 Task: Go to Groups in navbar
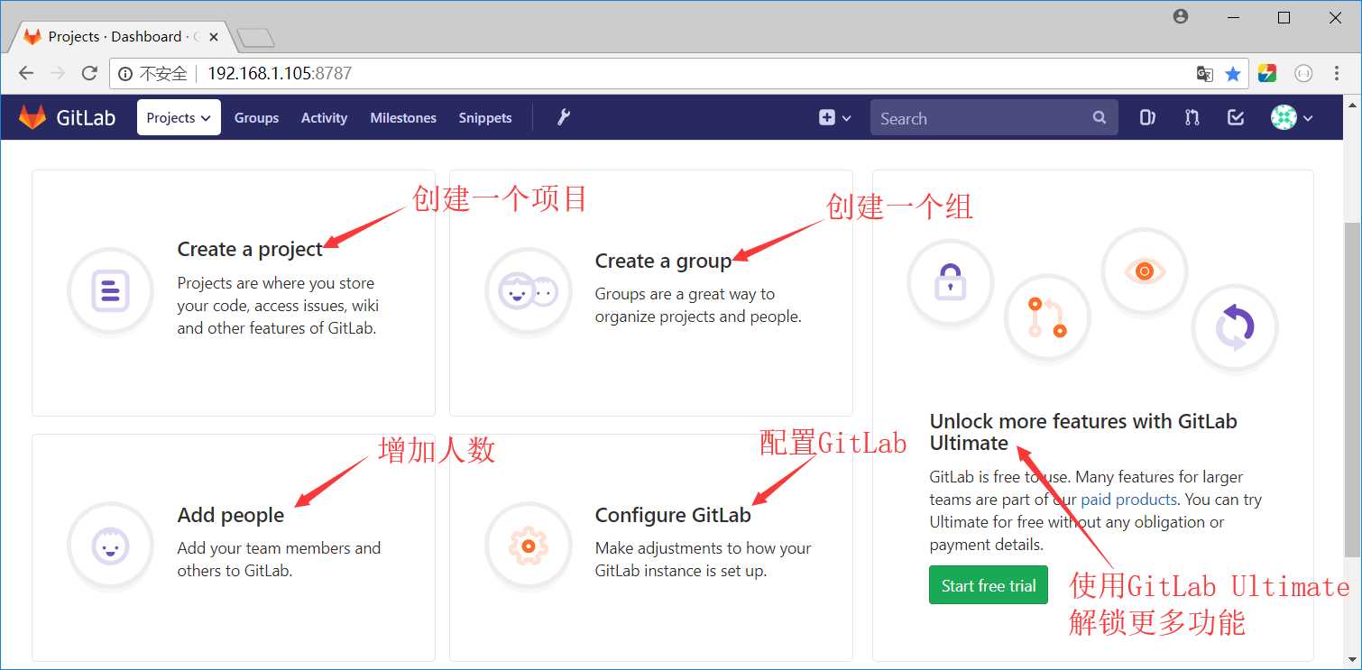point(256,117)
